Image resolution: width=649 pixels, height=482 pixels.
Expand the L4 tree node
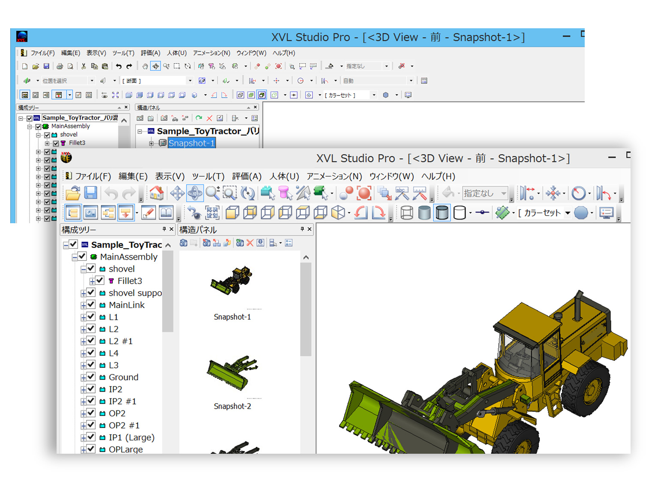click(84, 353)
